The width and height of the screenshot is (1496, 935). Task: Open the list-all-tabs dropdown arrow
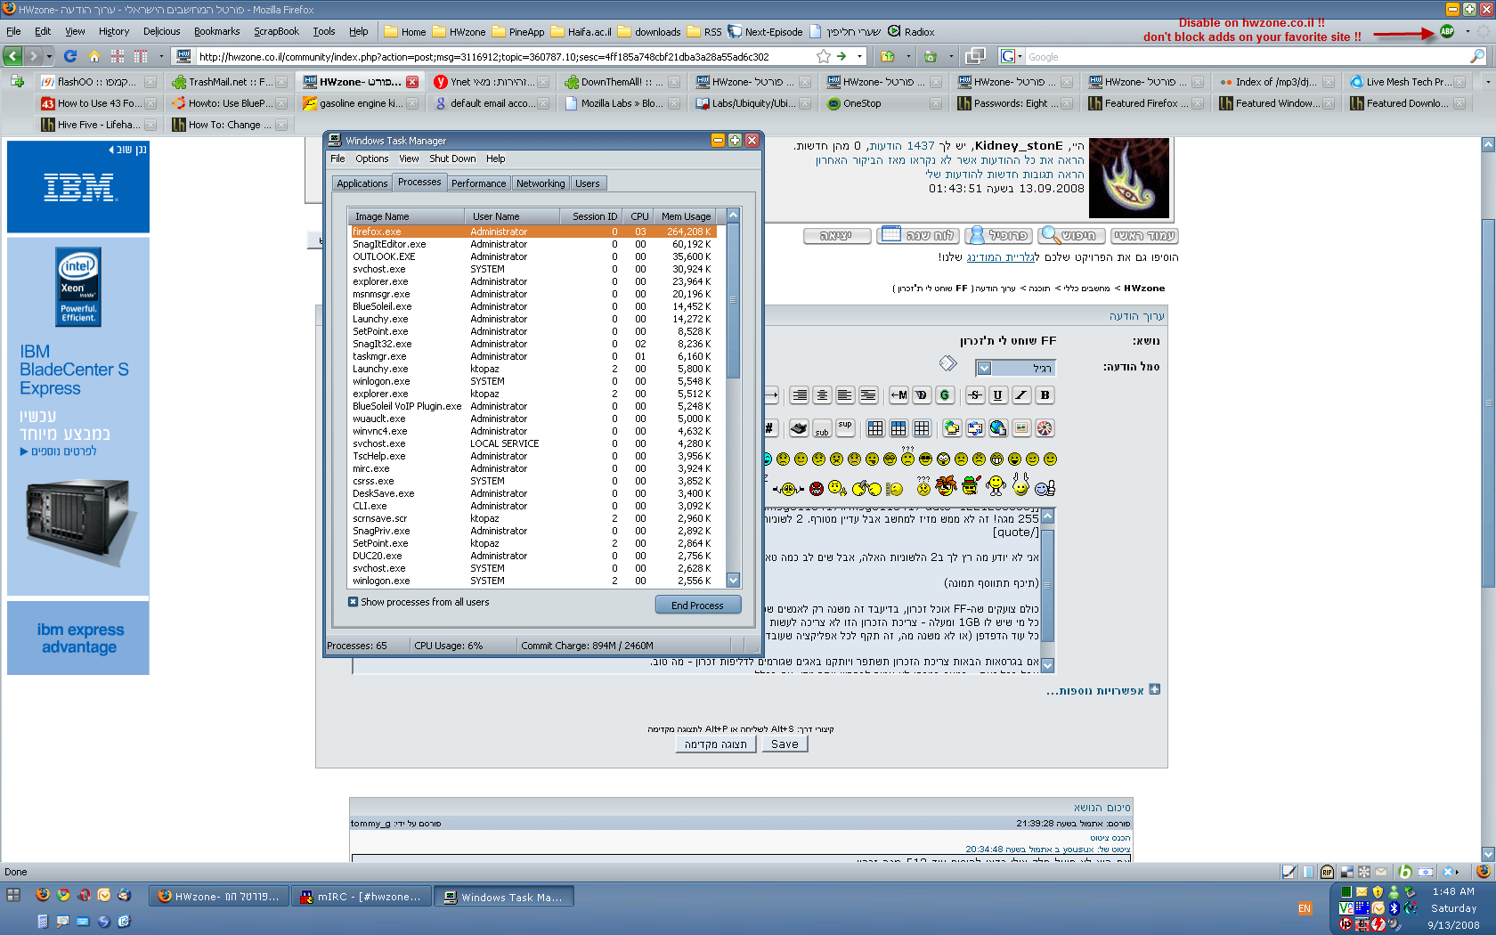click(x=1487, y=81)
